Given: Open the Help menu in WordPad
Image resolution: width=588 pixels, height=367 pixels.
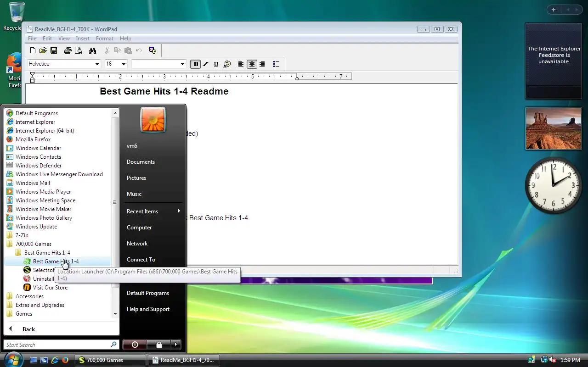Looking at the screenshot, I should click(x=125, y=39).
